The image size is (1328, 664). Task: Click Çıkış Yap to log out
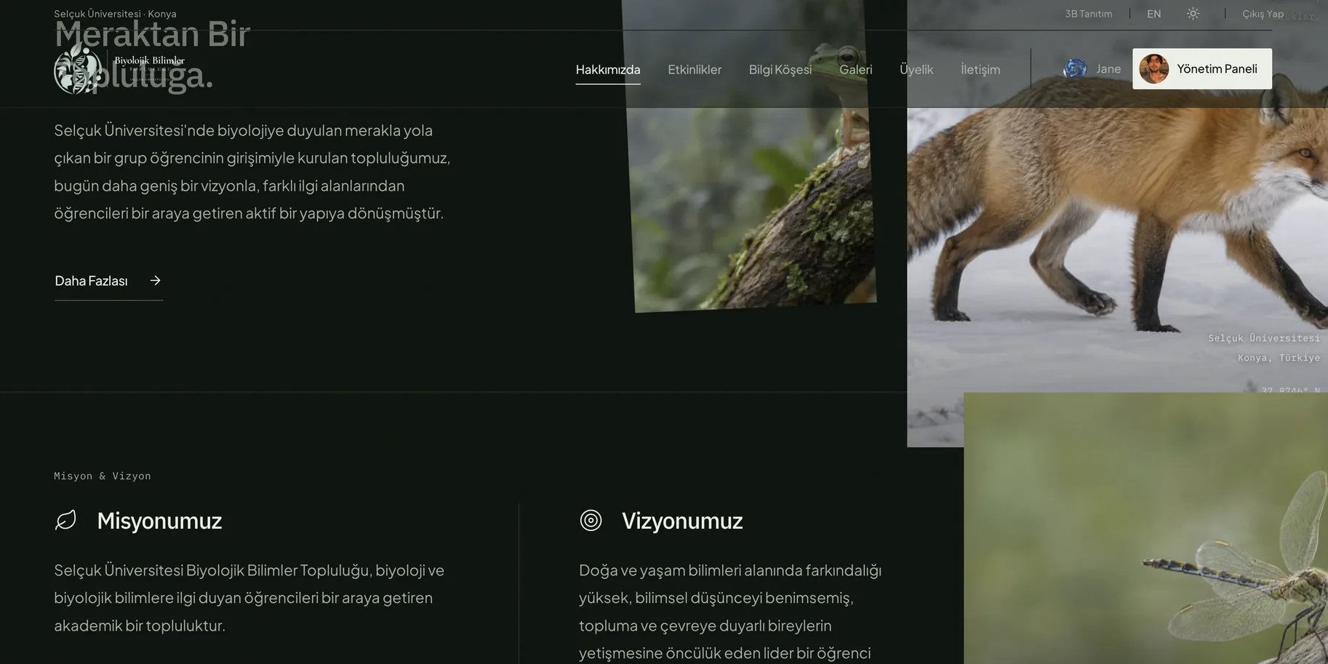(1263, 14)
